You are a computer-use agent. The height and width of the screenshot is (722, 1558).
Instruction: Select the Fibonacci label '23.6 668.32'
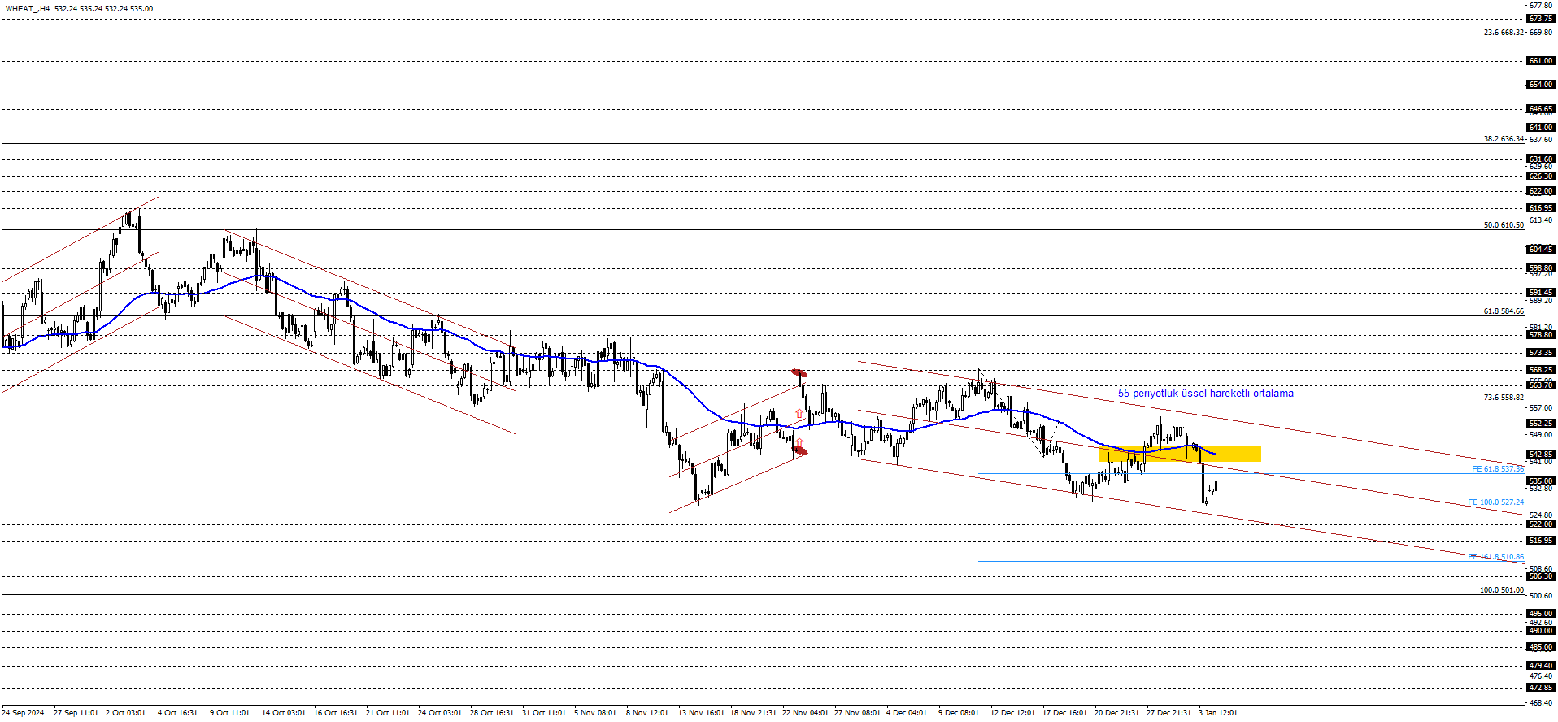1504,33
